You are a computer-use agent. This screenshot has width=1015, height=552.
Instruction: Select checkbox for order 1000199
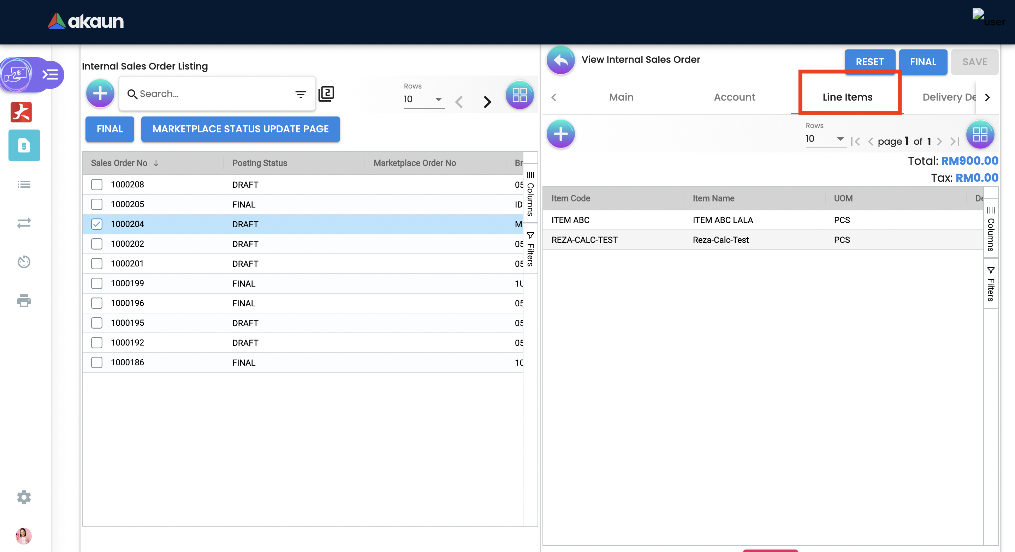click(x=96, y=283)
